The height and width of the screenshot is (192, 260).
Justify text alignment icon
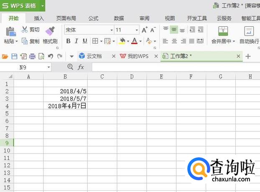192,41
